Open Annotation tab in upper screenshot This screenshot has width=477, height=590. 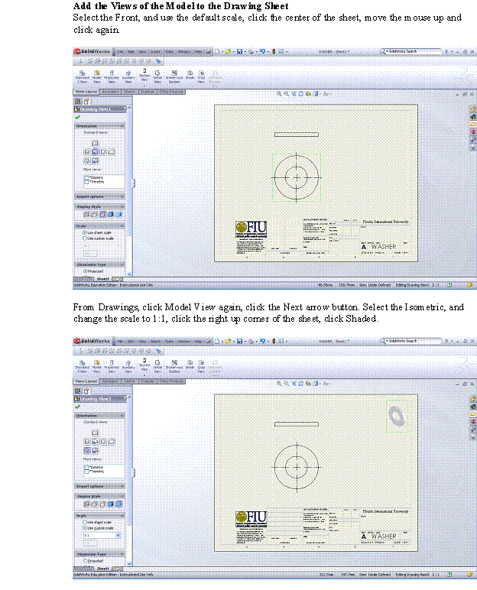click(110, 92)
